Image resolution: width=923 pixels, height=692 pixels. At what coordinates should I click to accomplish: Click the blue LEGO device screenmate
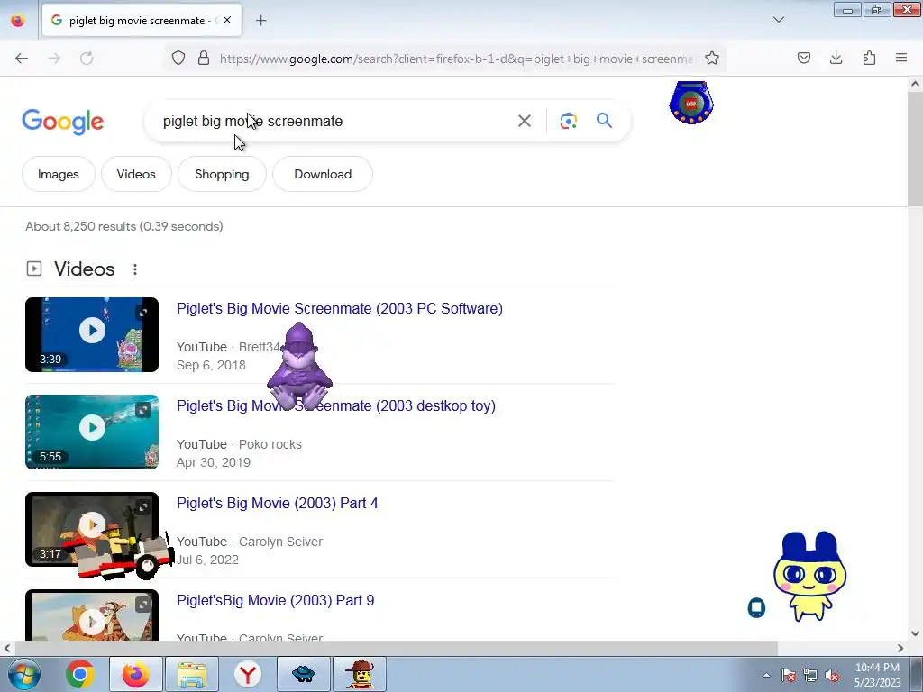tap(691, 103)
